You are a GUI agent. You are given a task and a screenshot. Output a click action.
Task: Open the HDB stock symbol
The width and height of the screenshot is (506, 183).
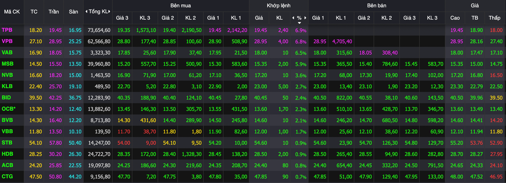tap(7, 154)
